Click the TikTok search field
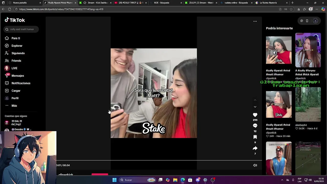This screenshot has height=184, width=327. point(21,29)
